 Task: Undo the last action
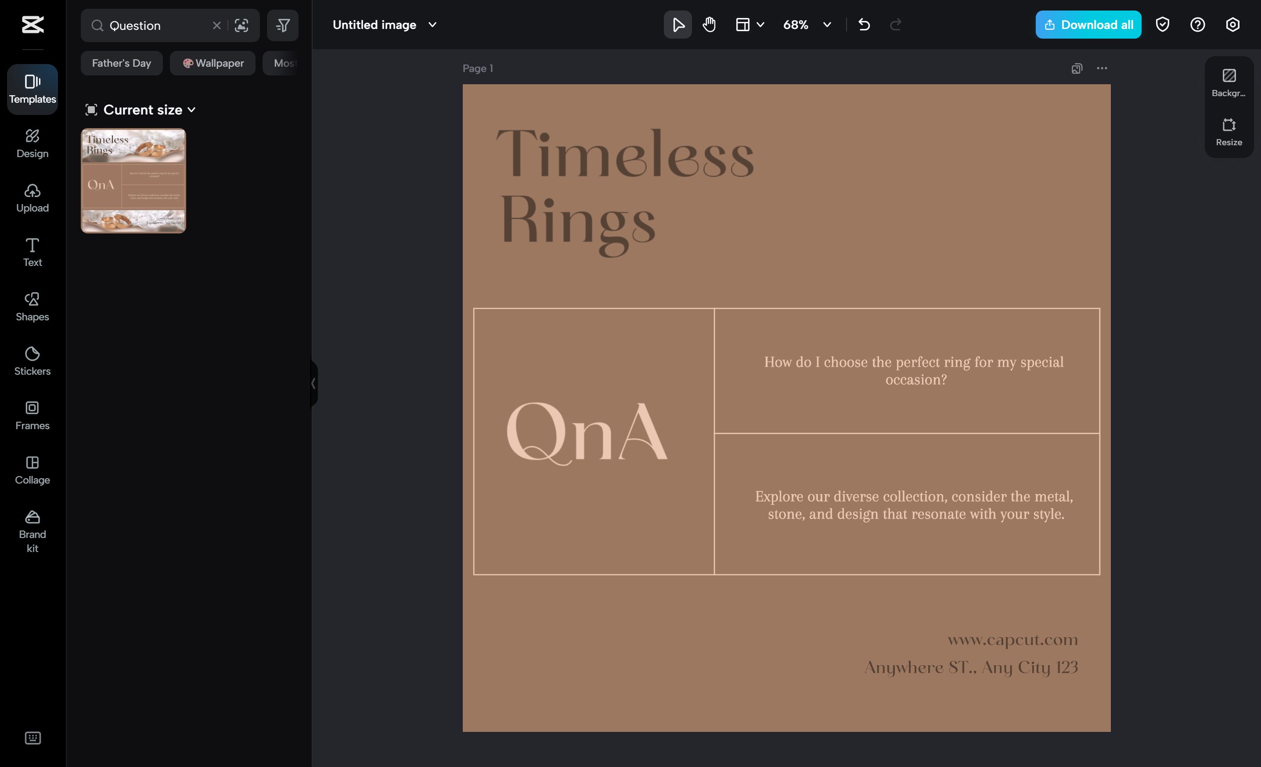864,24
